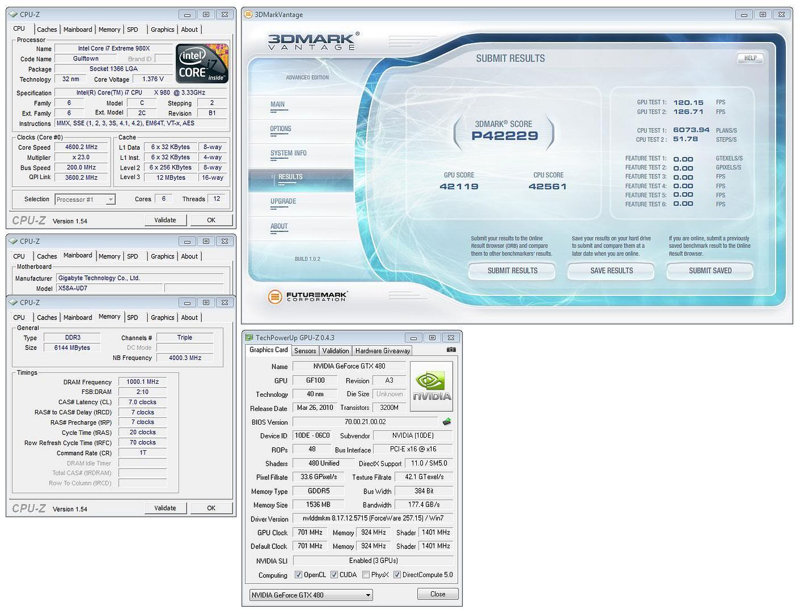Image resolution: width=800 pixels, height=614 pixels.
Task: Click the Driver Version field in GPU-Z
Action: click(x=372, y=518)
